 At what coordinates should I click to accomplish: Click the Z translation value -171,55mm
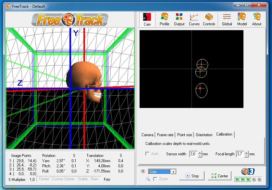[102, 171]
